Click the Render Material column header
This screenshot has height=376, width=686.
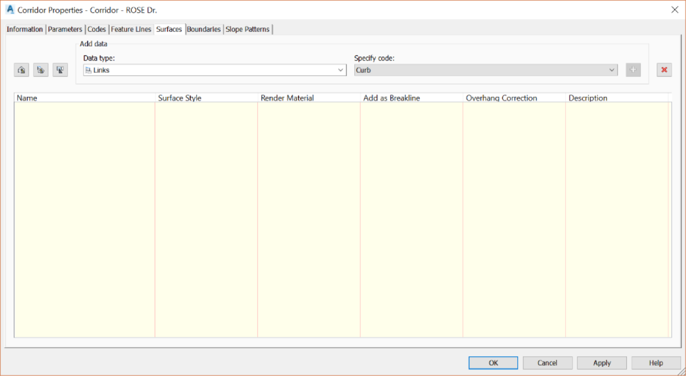[309, 98]
